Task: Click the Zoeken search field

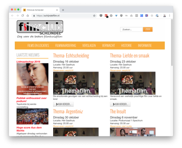Action: pos(131,30)
